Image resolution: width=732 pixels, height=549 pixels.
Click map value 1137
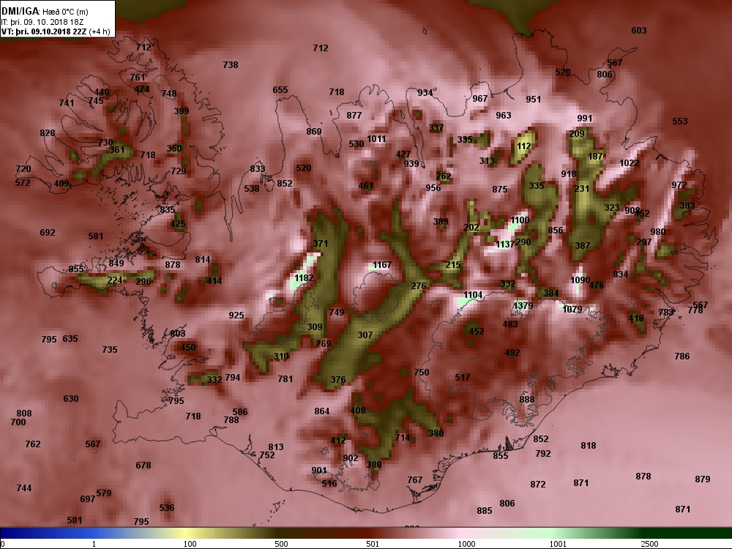coord(505,244)
